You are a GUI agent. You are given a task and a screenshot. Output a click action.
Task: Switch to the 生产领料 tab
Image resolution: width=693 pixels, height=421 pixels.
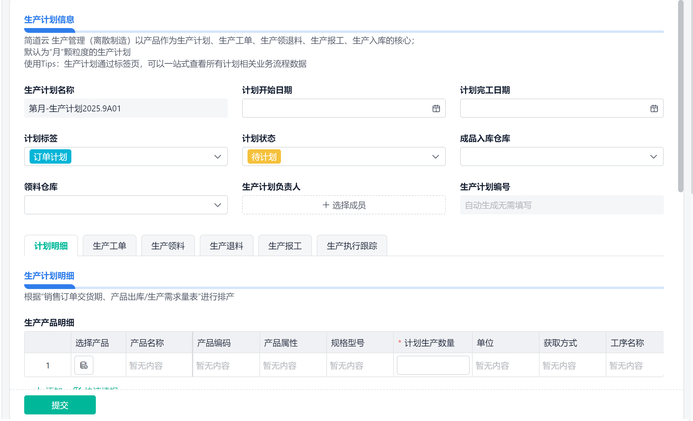[168, 246]
